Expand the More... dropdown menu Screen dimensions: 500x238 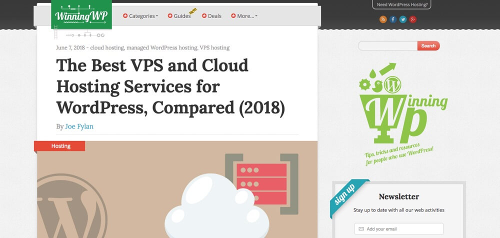244,16
